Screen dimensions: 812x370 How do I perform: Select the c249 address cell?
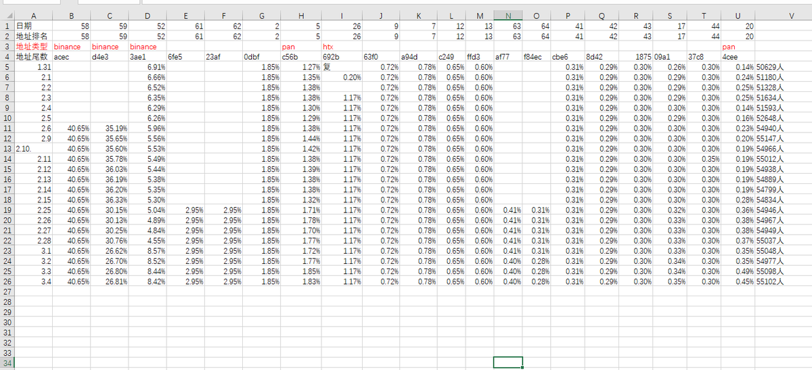pyautogui.click(x=451, y=57)
